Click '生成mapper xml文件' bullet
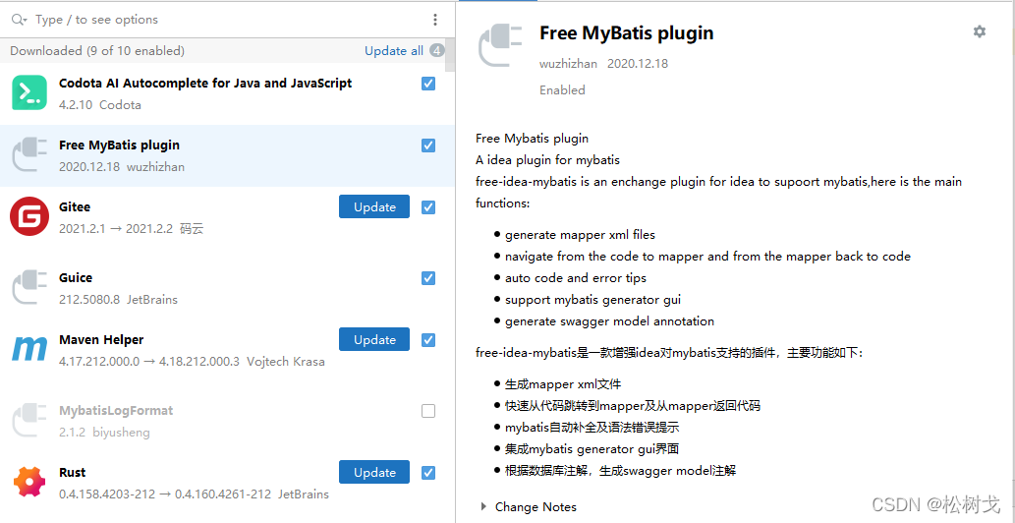This screenshot has width=1015, height=523. click(563, 384)
